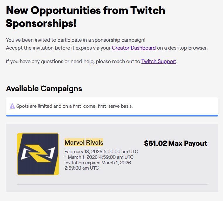Click the blue bar beneath the notice
The image size is (223, 201).
pos(112,116)
